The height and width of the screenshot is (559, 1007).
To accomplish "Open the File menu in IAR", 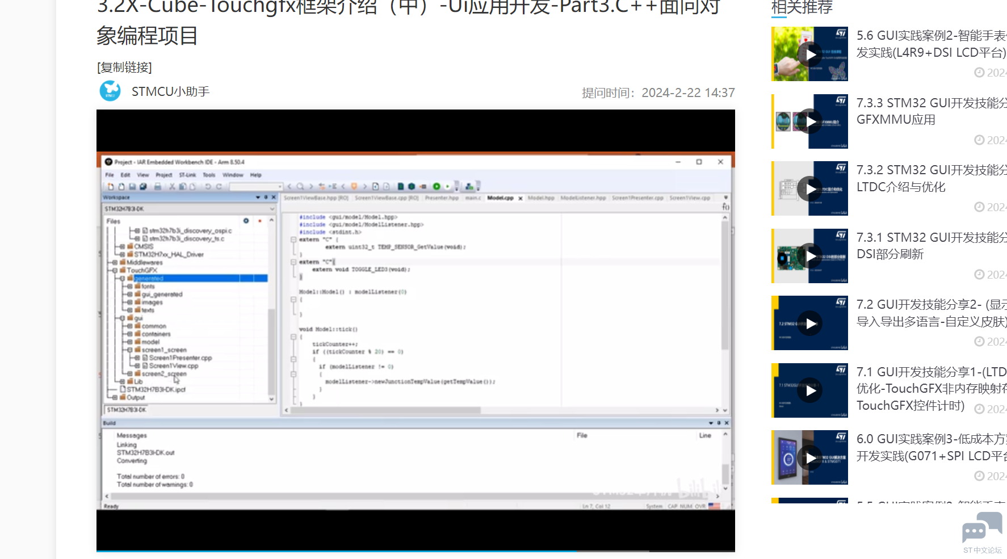I will click(x=110, y=175).
